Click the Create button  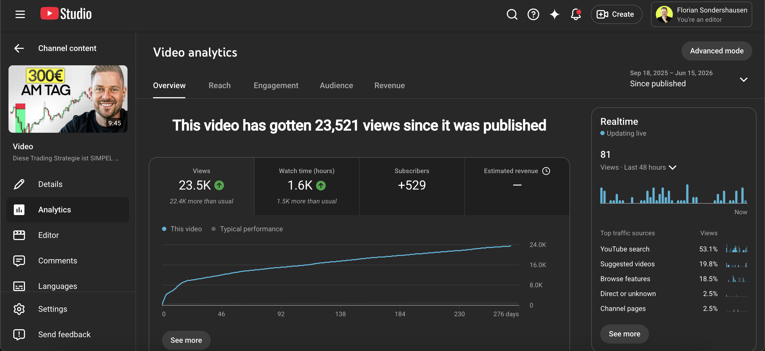click(616, 14)
